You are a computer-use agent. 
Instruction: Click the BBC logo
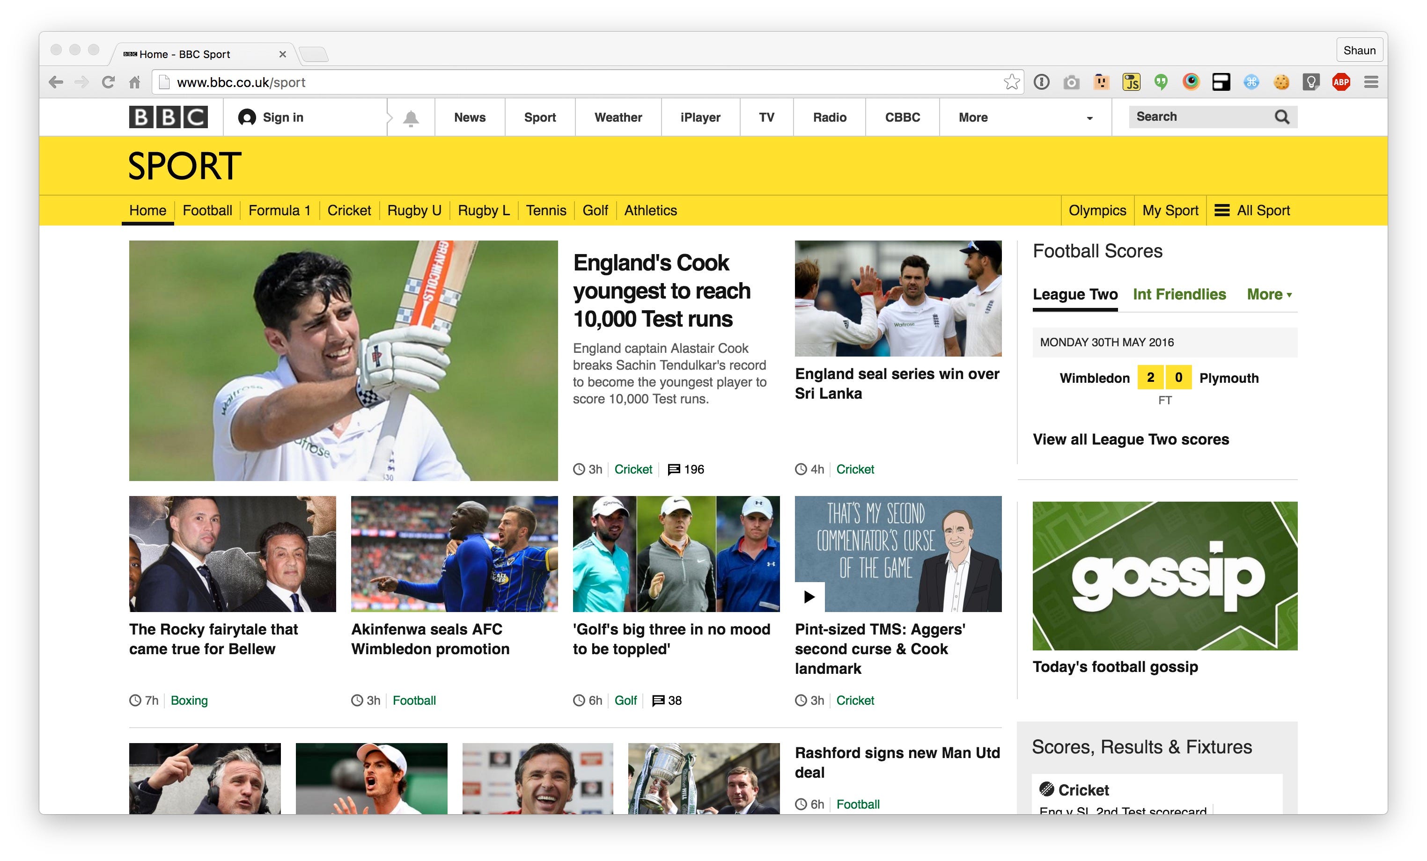click(168, 117)
